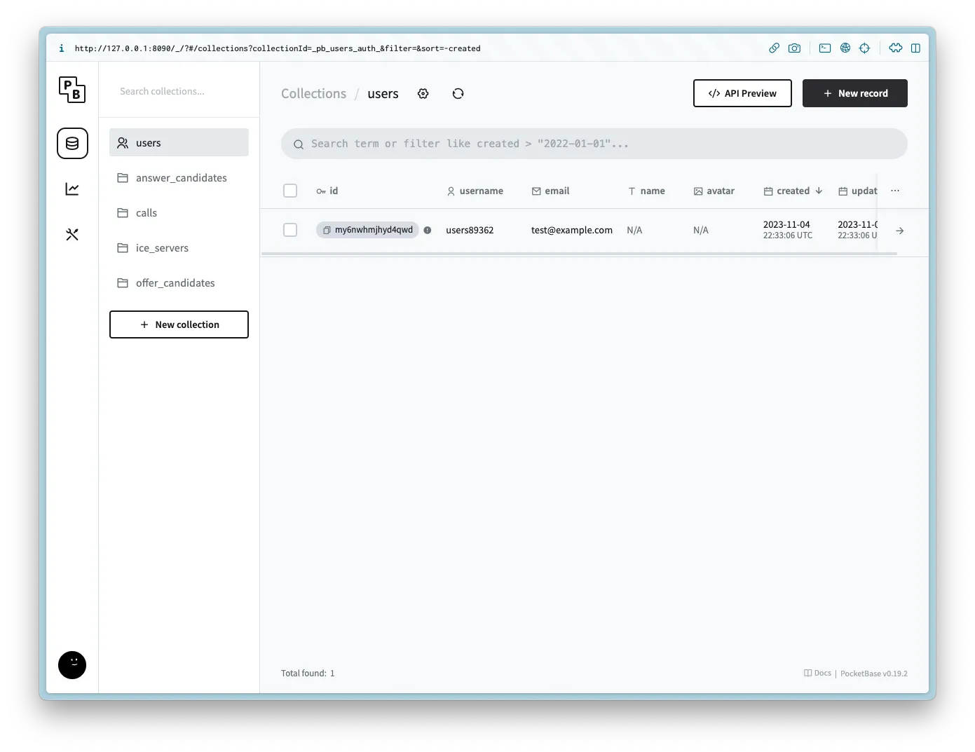Copy record id my6nwhmjhyd4qwd

point(327,230)
